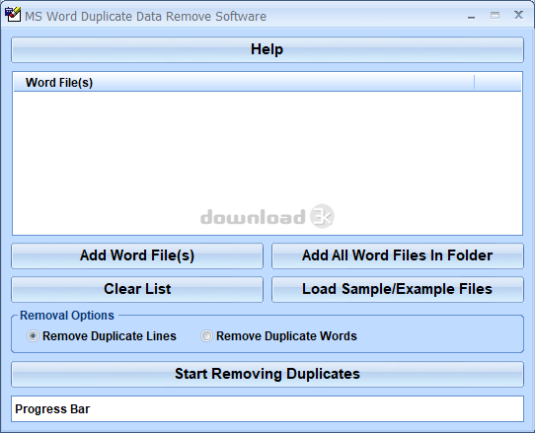Click the Removal Options group label
Image resolution: width=535 pixels, height=433 pixels.
pyautogui.click(x=67, y=316)
